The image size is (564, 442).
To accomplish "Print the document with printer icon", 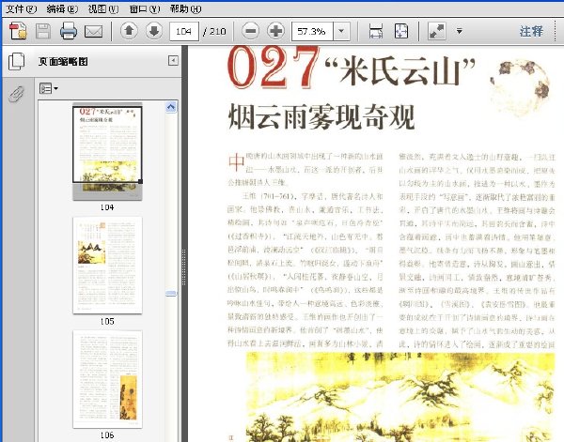I will coord(69,31).
